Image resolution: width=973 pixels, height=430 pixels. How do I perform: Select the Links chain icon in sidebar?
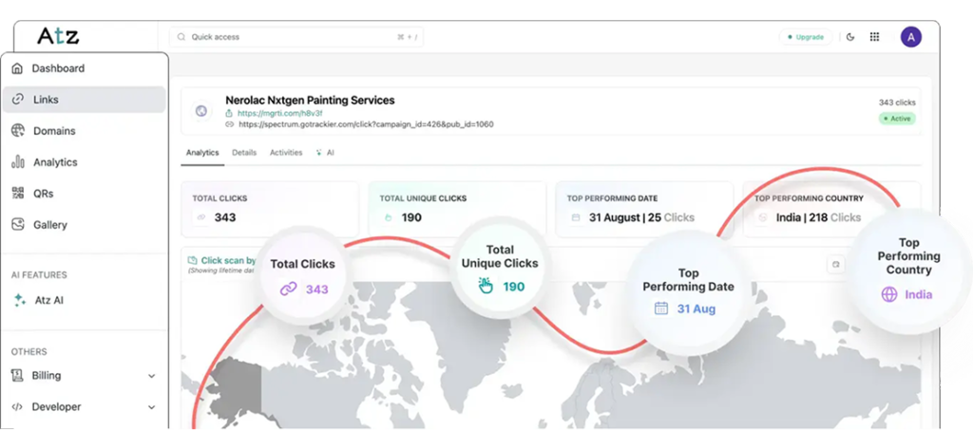point(17,100)
